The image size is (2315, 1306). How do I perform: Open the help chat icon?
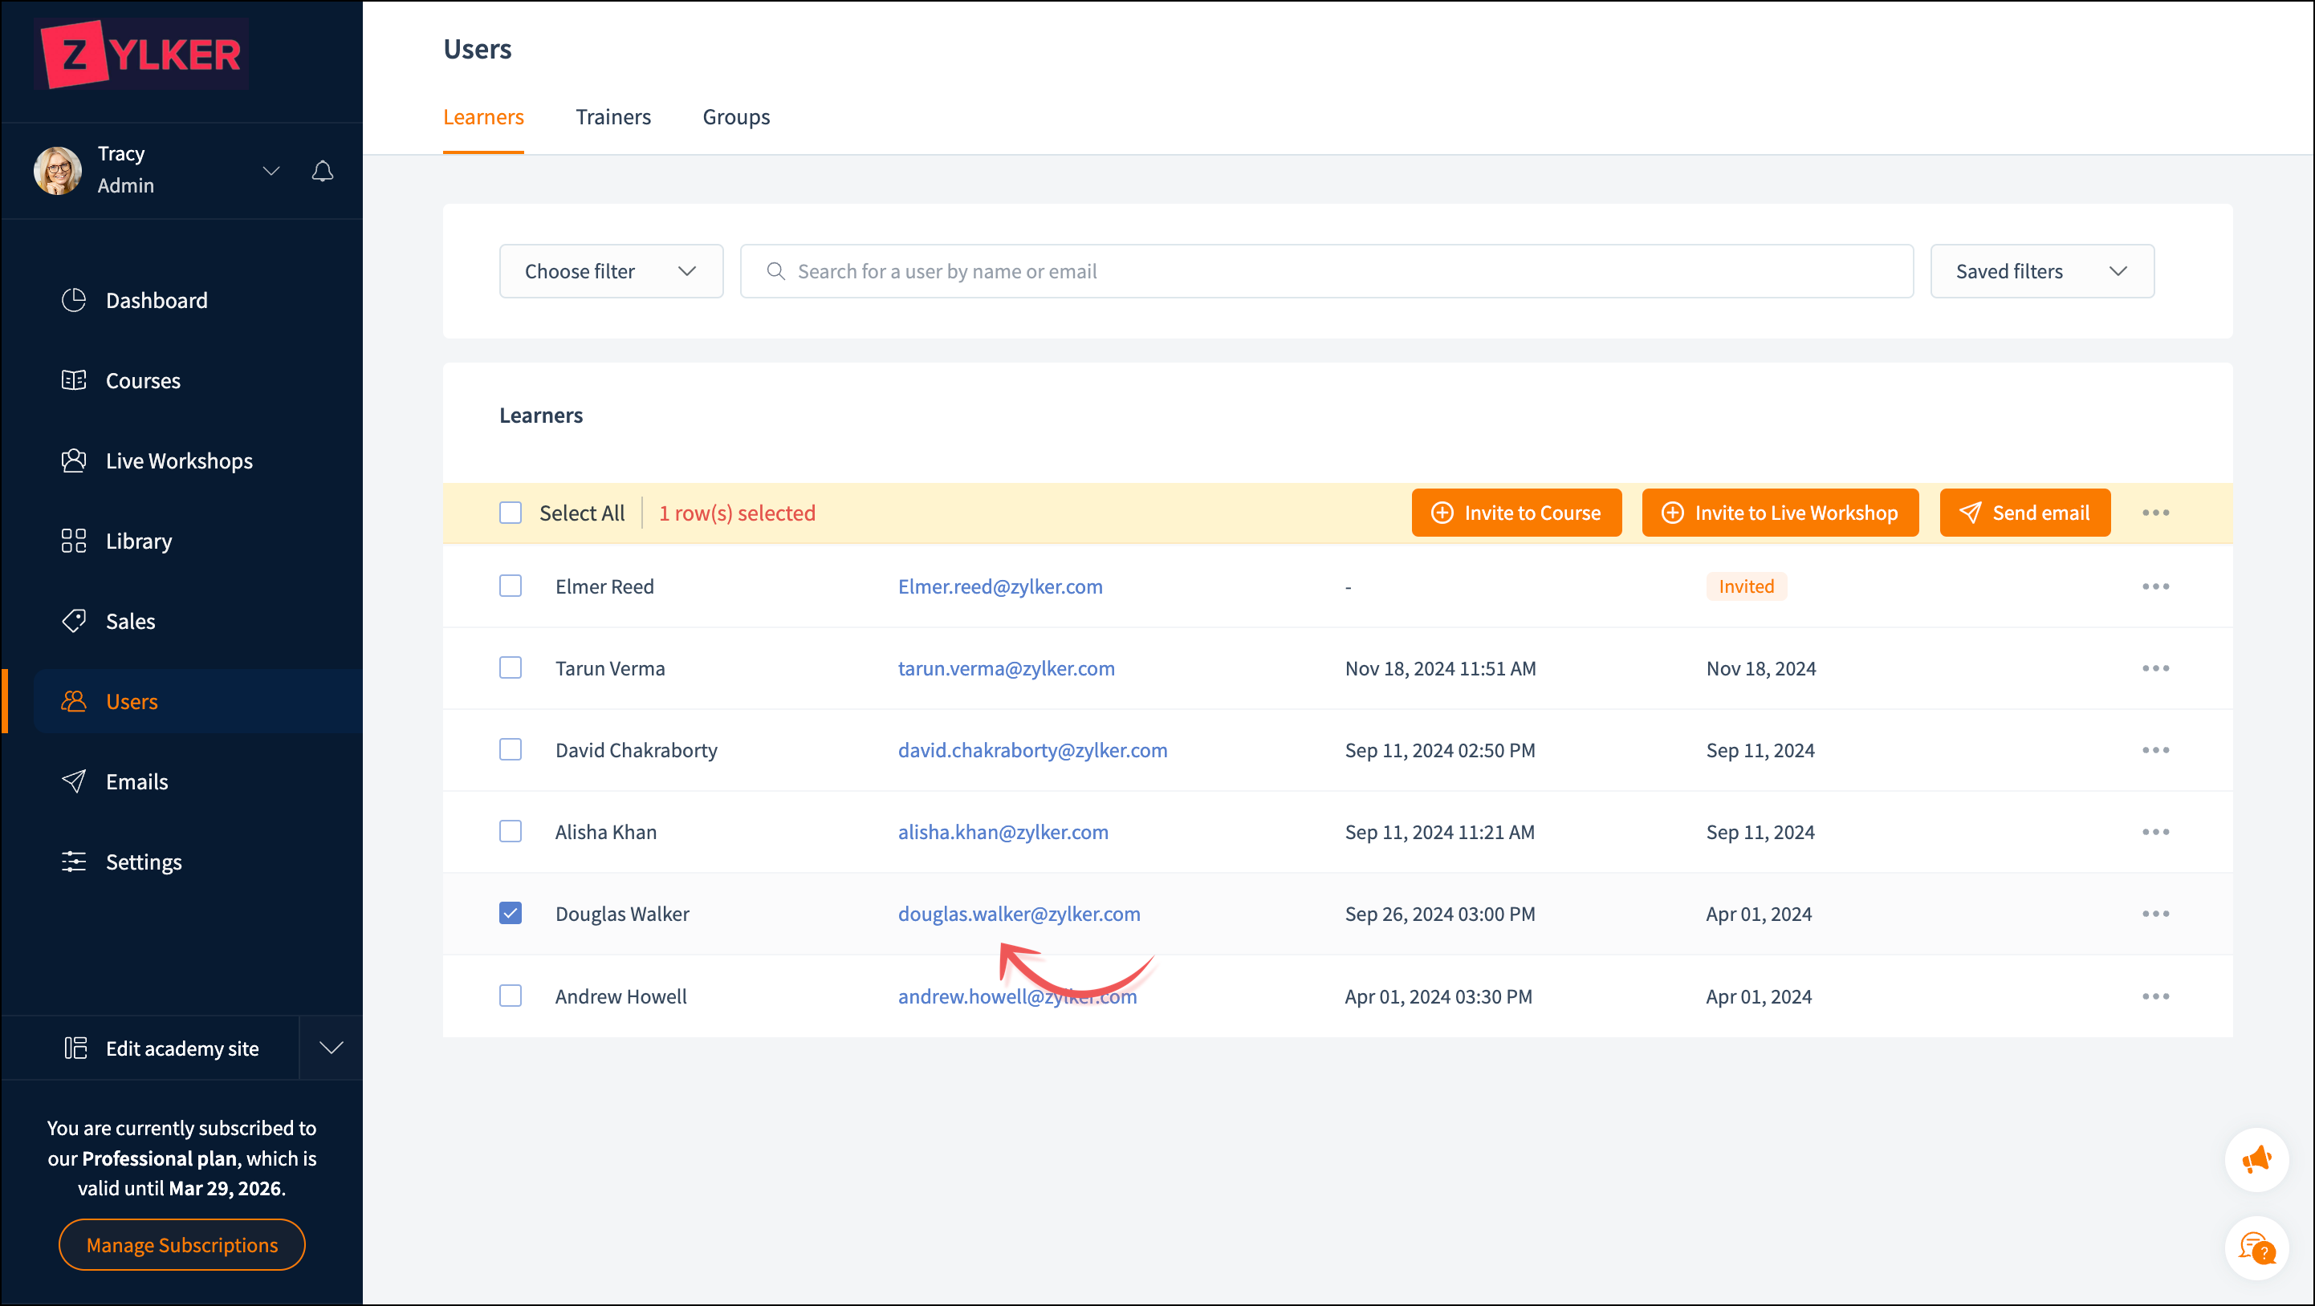(x=2256, y=1247)
